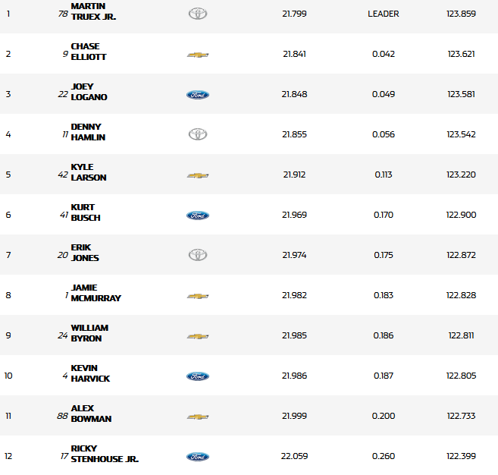Click the Ford logo next to Ricky Stenhouse Jr.

[197, 457]
